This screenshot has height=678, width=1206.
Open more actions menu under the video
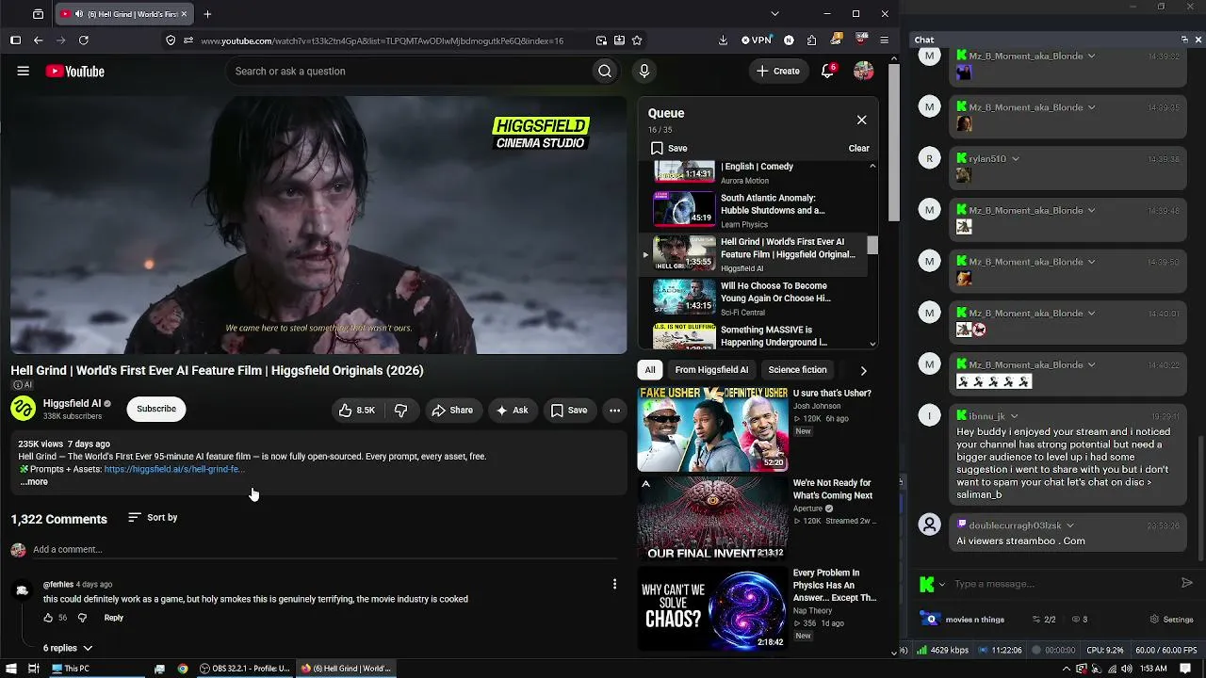coord(614,410)
